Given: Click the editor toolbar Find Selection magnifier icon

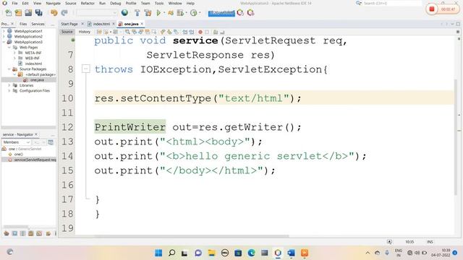Looking at the screenshot, I should coord(127,32).
